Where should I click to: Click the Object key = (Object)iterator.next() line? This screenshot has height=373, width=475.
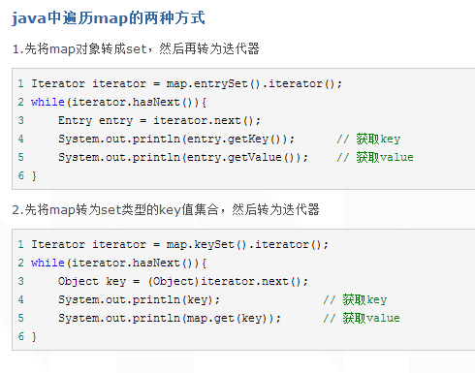(x=183, y=282)
